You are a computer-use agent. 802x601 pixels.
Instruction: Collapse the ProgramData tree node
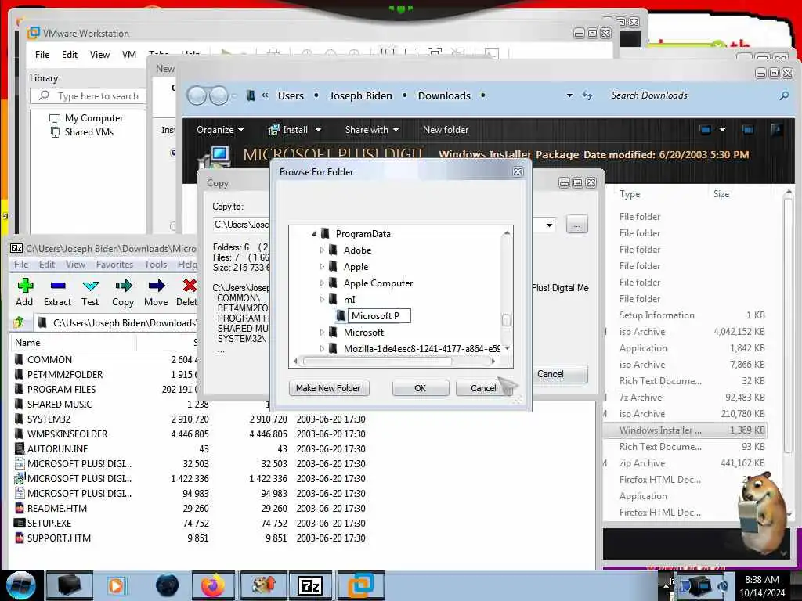pyautogui.click(x=314, y=233)
